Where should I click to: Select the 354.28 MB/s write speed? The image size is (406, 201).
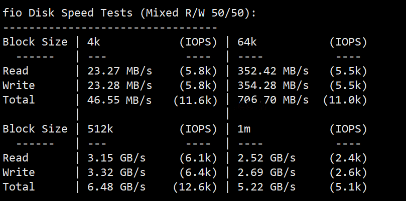pos(273,85)
